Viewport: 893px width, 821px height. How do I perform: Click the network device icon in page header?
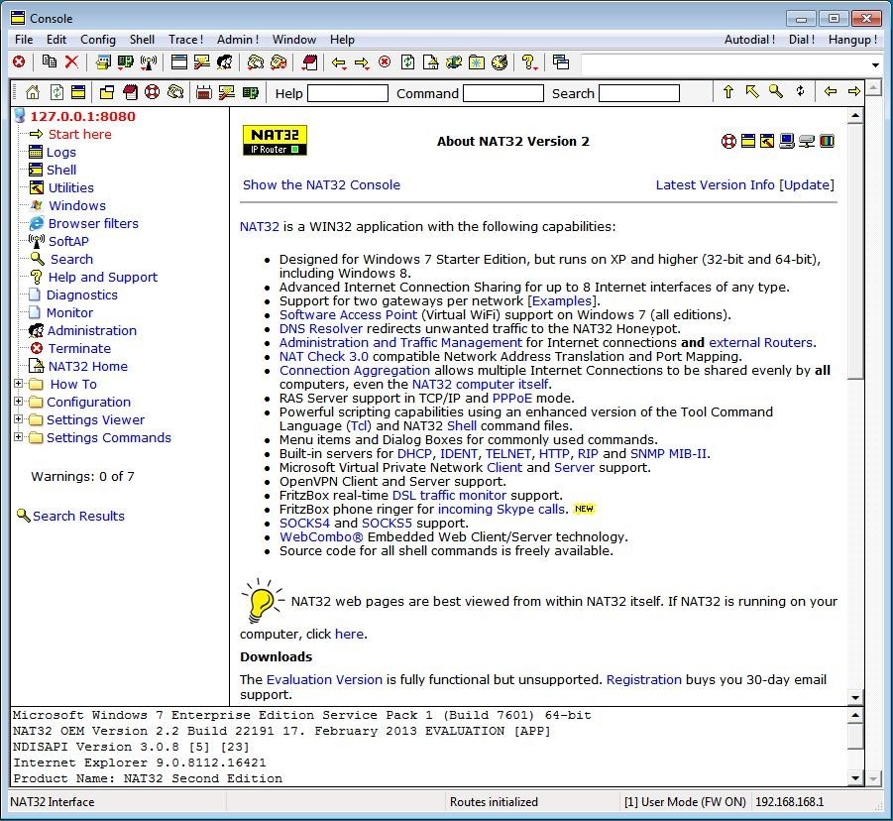pos(807,142)
